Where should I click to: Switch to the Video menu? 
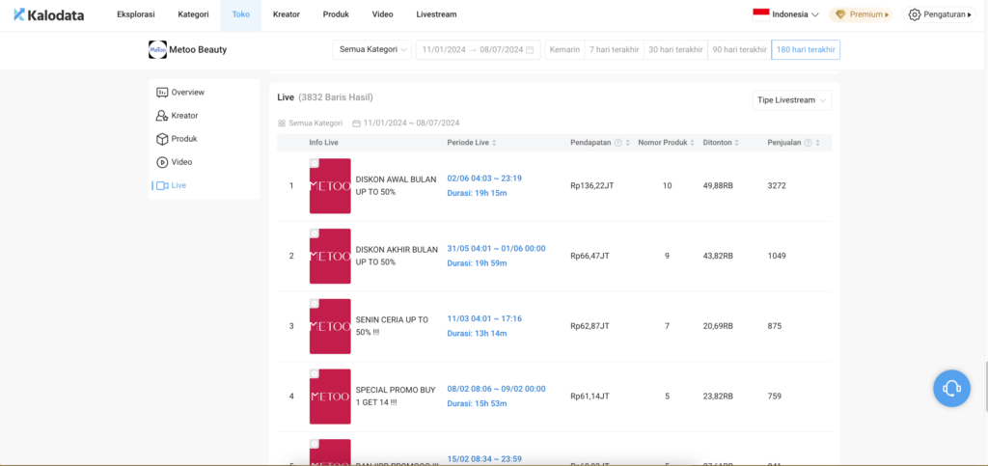click(x=382, y=14)
